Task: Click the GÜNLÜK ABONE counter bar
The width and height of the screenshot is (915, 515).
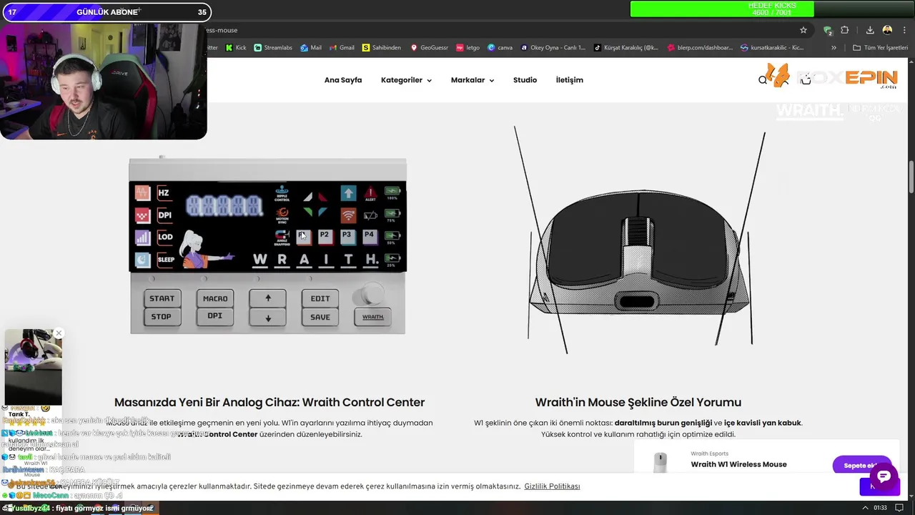Action: (x=106, y=12)
